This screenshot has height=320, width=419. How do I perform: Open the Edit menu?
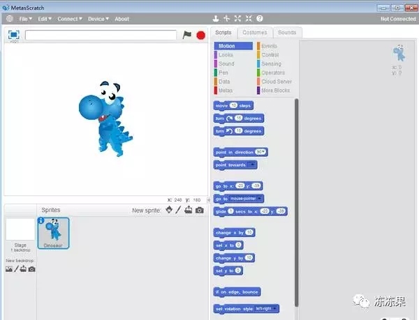(45, 19)
